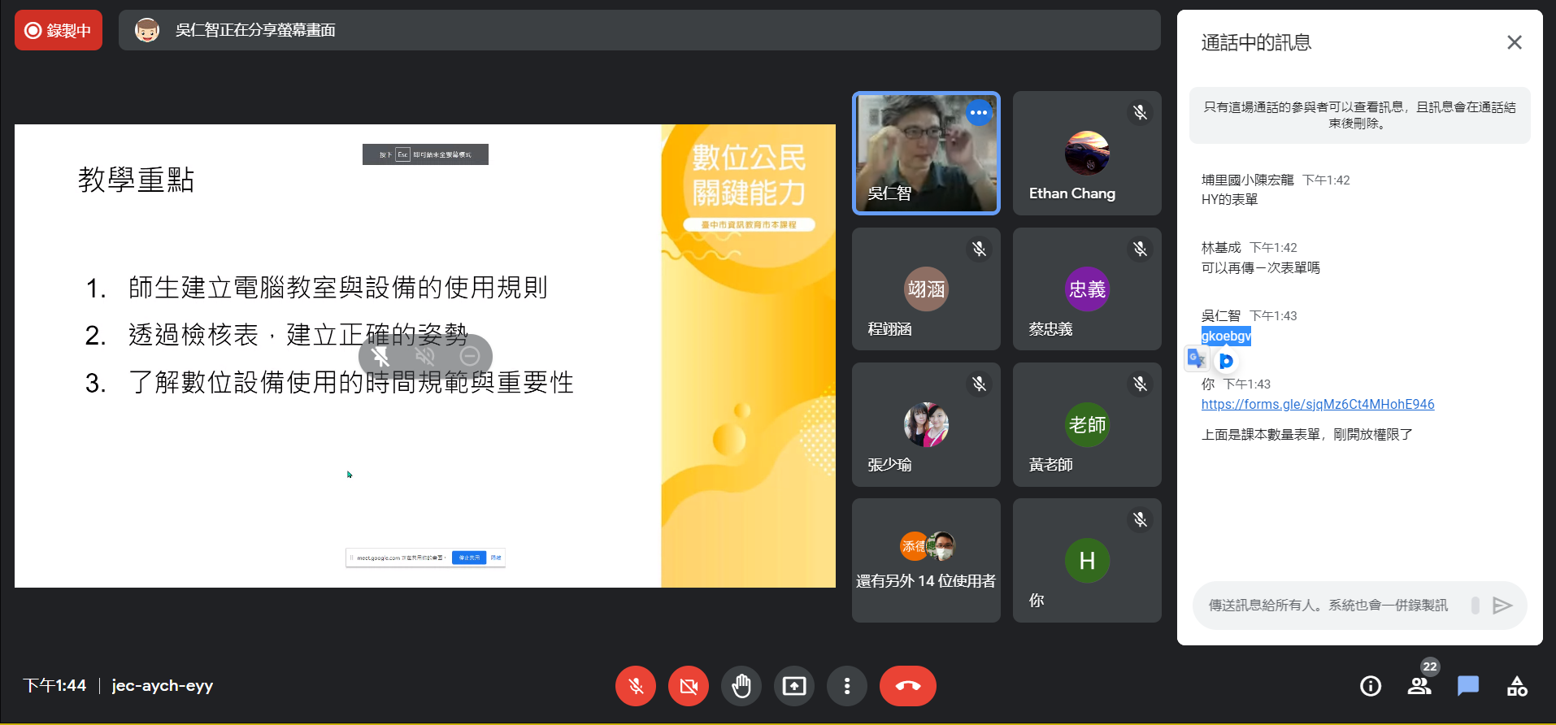1556x725 pixels.
Task: Click meeting code jec-aych-eyy
Action: click(162, 685)
